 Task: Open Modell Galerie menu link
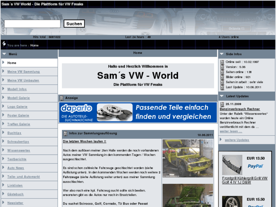tap(19, 98)
